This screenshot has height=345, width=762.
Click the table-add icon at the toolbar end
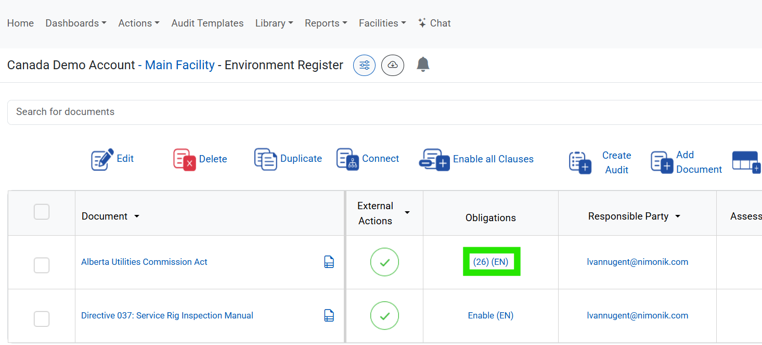pos(746,162)
